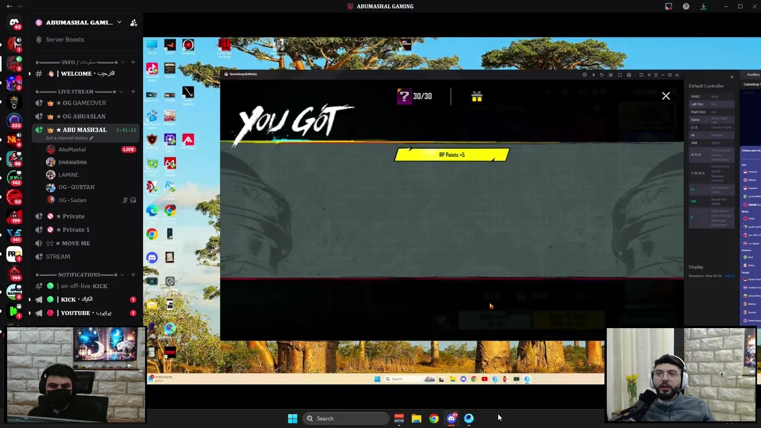Select server icon with 199 badge

coord(14,215)
